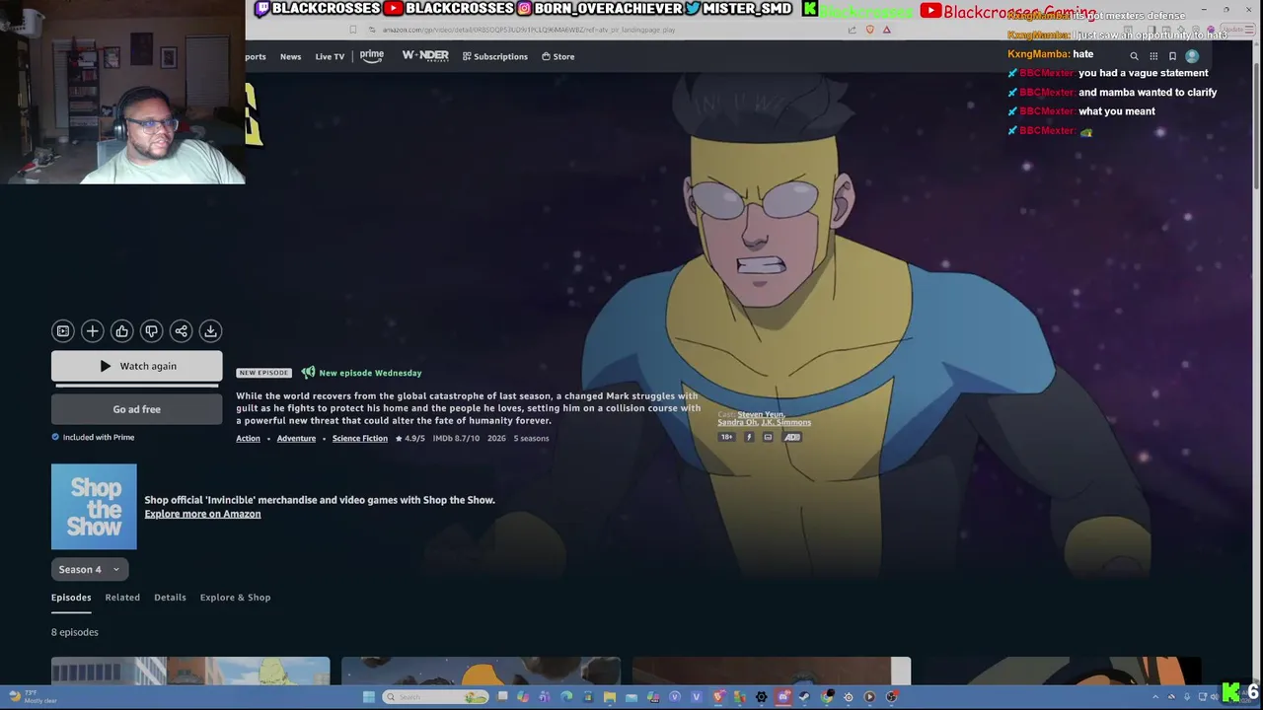Click Brave rewards triangle icon
The image size is (1263, 710).
point(886,30)
